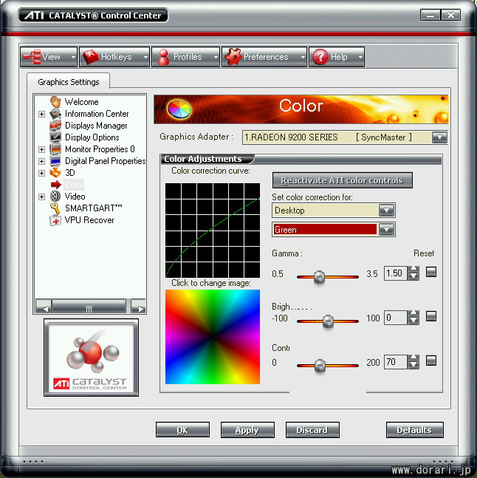The width and height of the screenshot is (477, 478).
Task: Click the Digital Panel Properties icon
Action: (55, 161)
